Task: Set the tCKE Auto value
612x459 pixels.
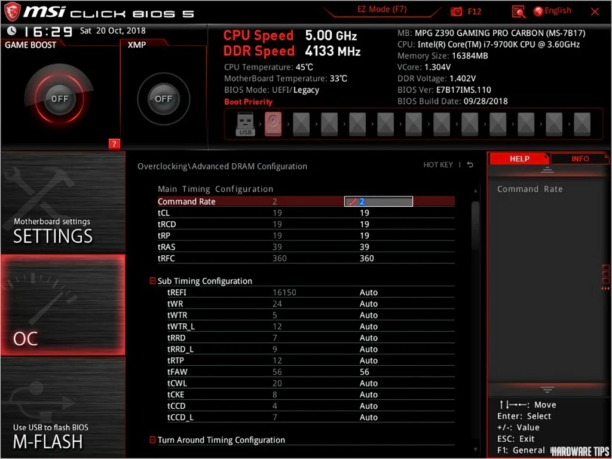Action: tap(368, 394)
